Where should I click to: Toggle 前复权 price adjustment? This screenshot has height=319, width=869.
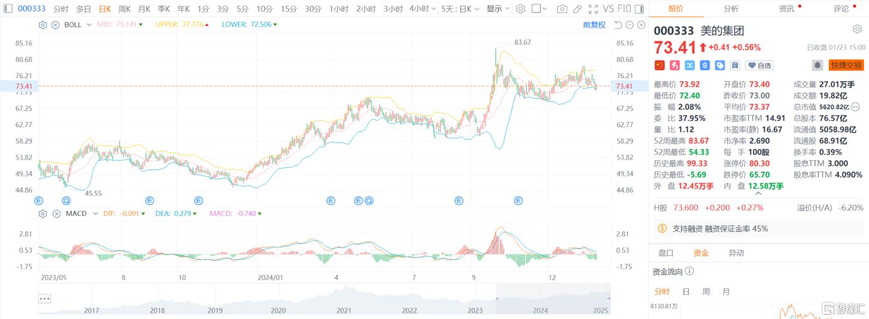[x=594, y=24]
